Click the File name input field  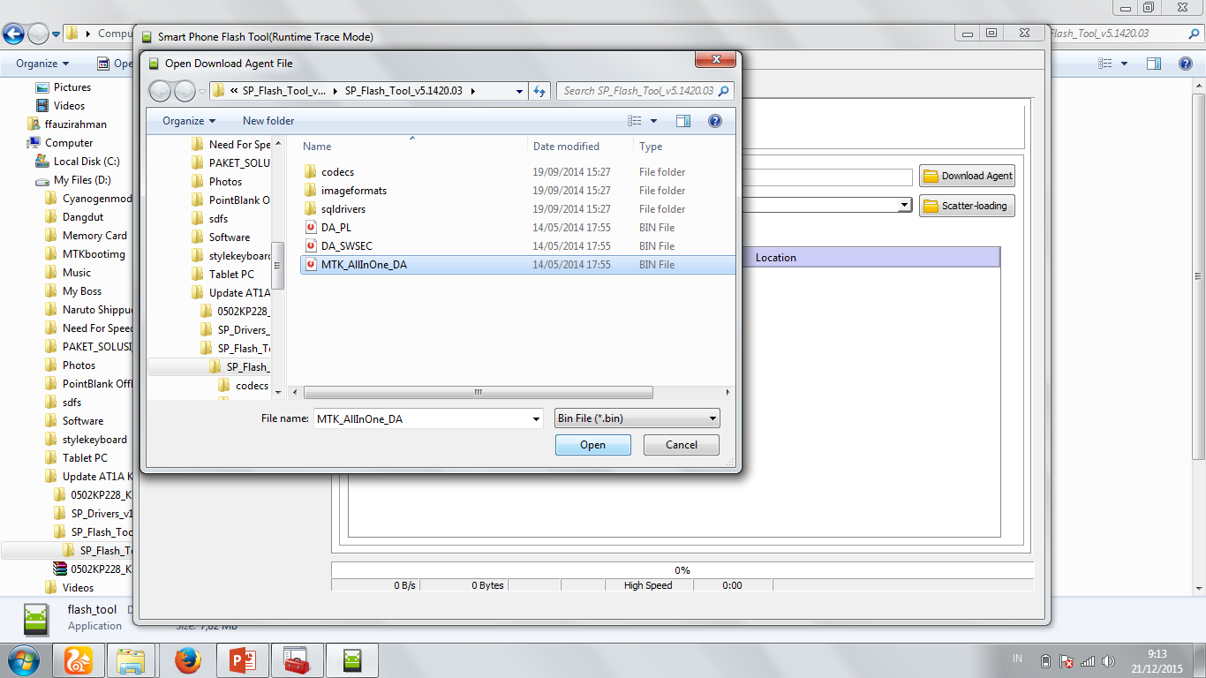click(422, 419)
